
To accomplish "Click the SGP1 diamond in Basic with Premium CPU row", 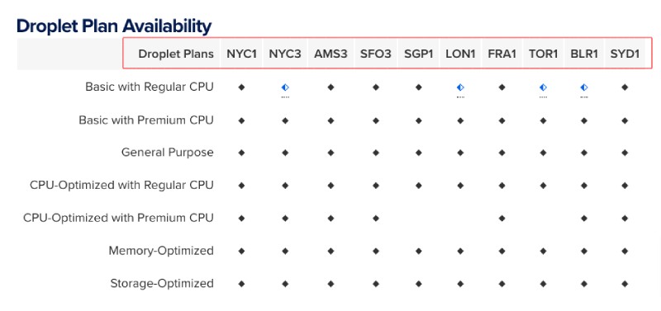I will point(419,120).
